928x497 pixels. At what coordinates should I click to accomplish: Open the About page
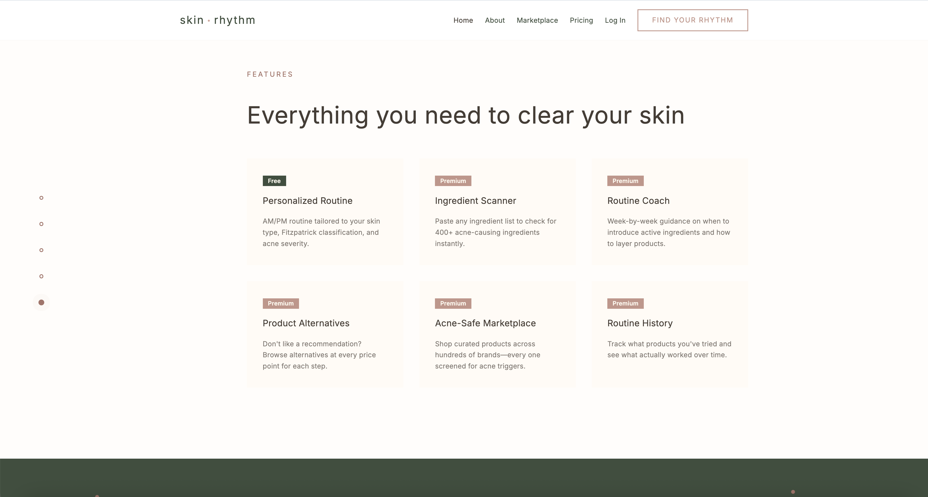pos(495,20)
